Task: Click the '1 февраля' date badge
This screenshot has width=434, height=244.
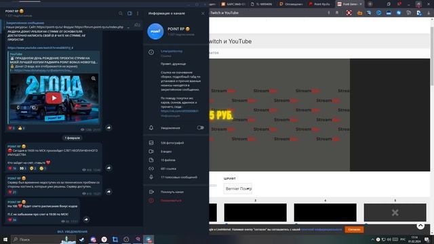Action: pos(73,138)
